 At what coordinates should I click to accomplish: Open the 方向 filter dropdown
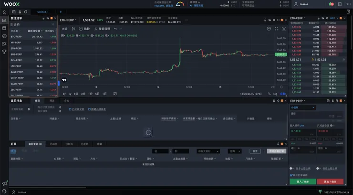pyautogui.click(x=235, y=151)
